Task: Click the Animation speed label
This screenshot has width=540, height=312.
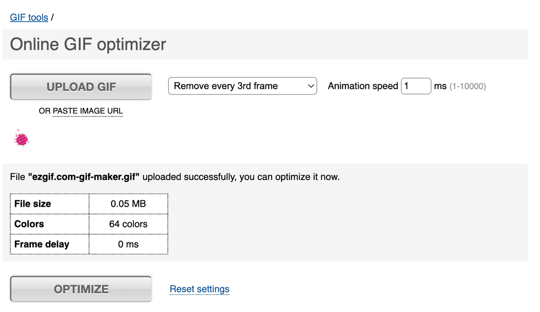Action: (363, 86)
